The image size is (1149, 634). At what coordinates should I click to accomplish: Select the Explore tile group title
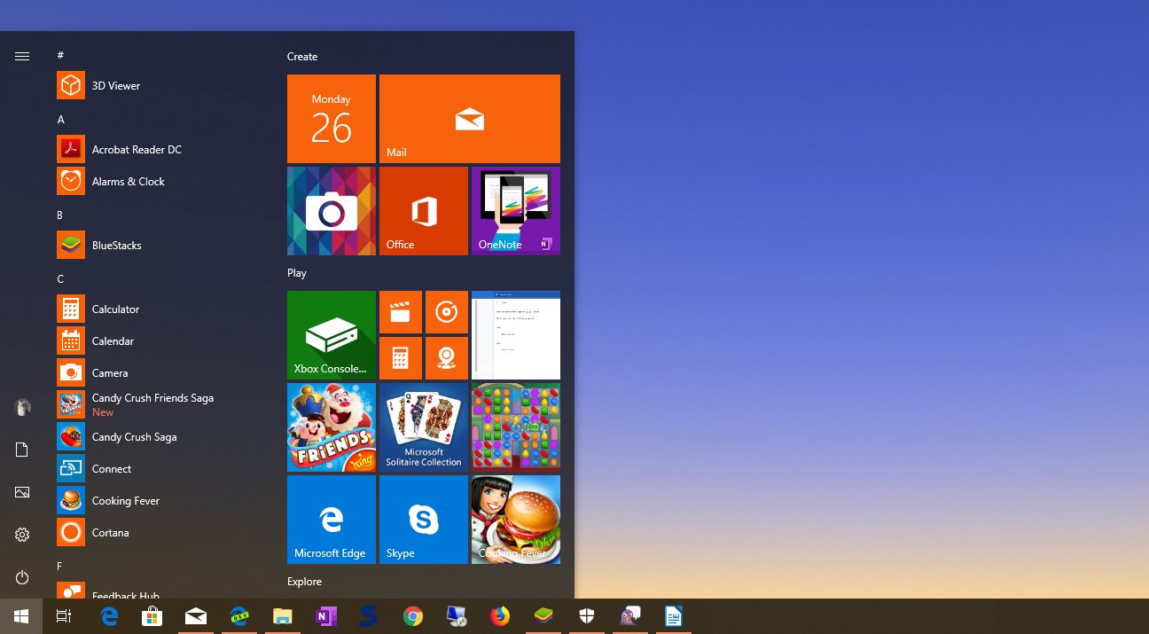coord(305,582)
